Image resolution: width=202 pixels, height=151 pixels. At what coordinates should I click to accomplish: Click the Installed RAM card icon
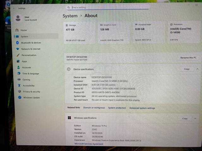click(x=136, y=25)
